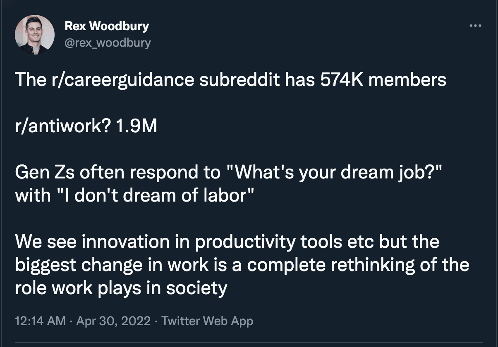Click Rex Woodbury's profile photo

click(x=35, y=35)
